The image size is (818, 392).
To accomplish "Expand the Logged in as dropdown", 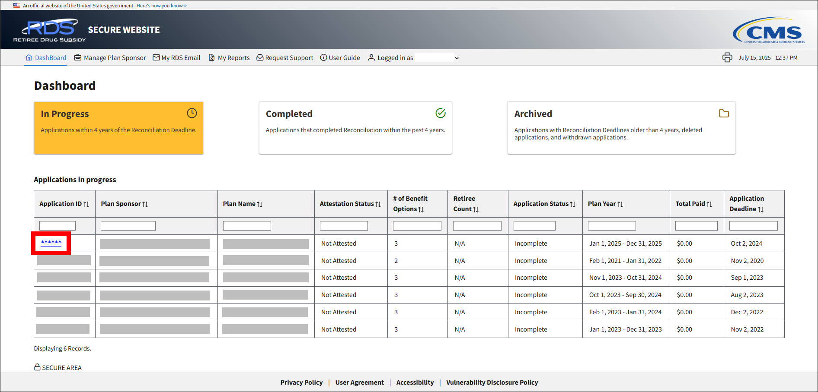I will pyautogui.click(x=457, y=58).
